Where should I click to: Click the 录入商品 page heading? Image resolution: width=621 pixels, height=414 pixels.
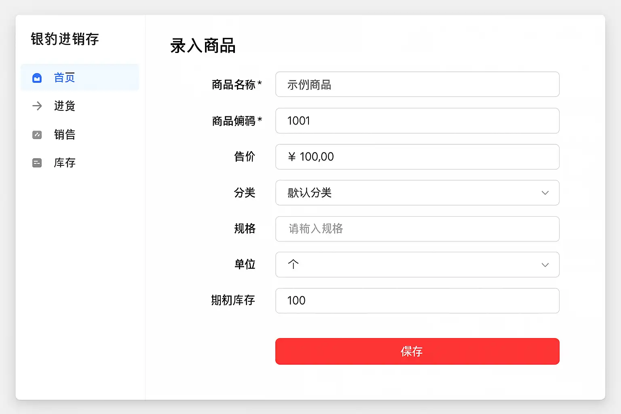tap(203, 46)
